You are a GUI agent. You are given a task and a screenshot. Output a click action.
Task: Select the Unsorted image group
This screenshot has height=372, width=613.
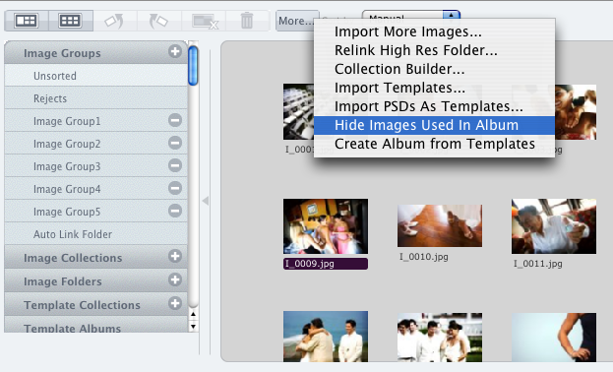point(95,76)
